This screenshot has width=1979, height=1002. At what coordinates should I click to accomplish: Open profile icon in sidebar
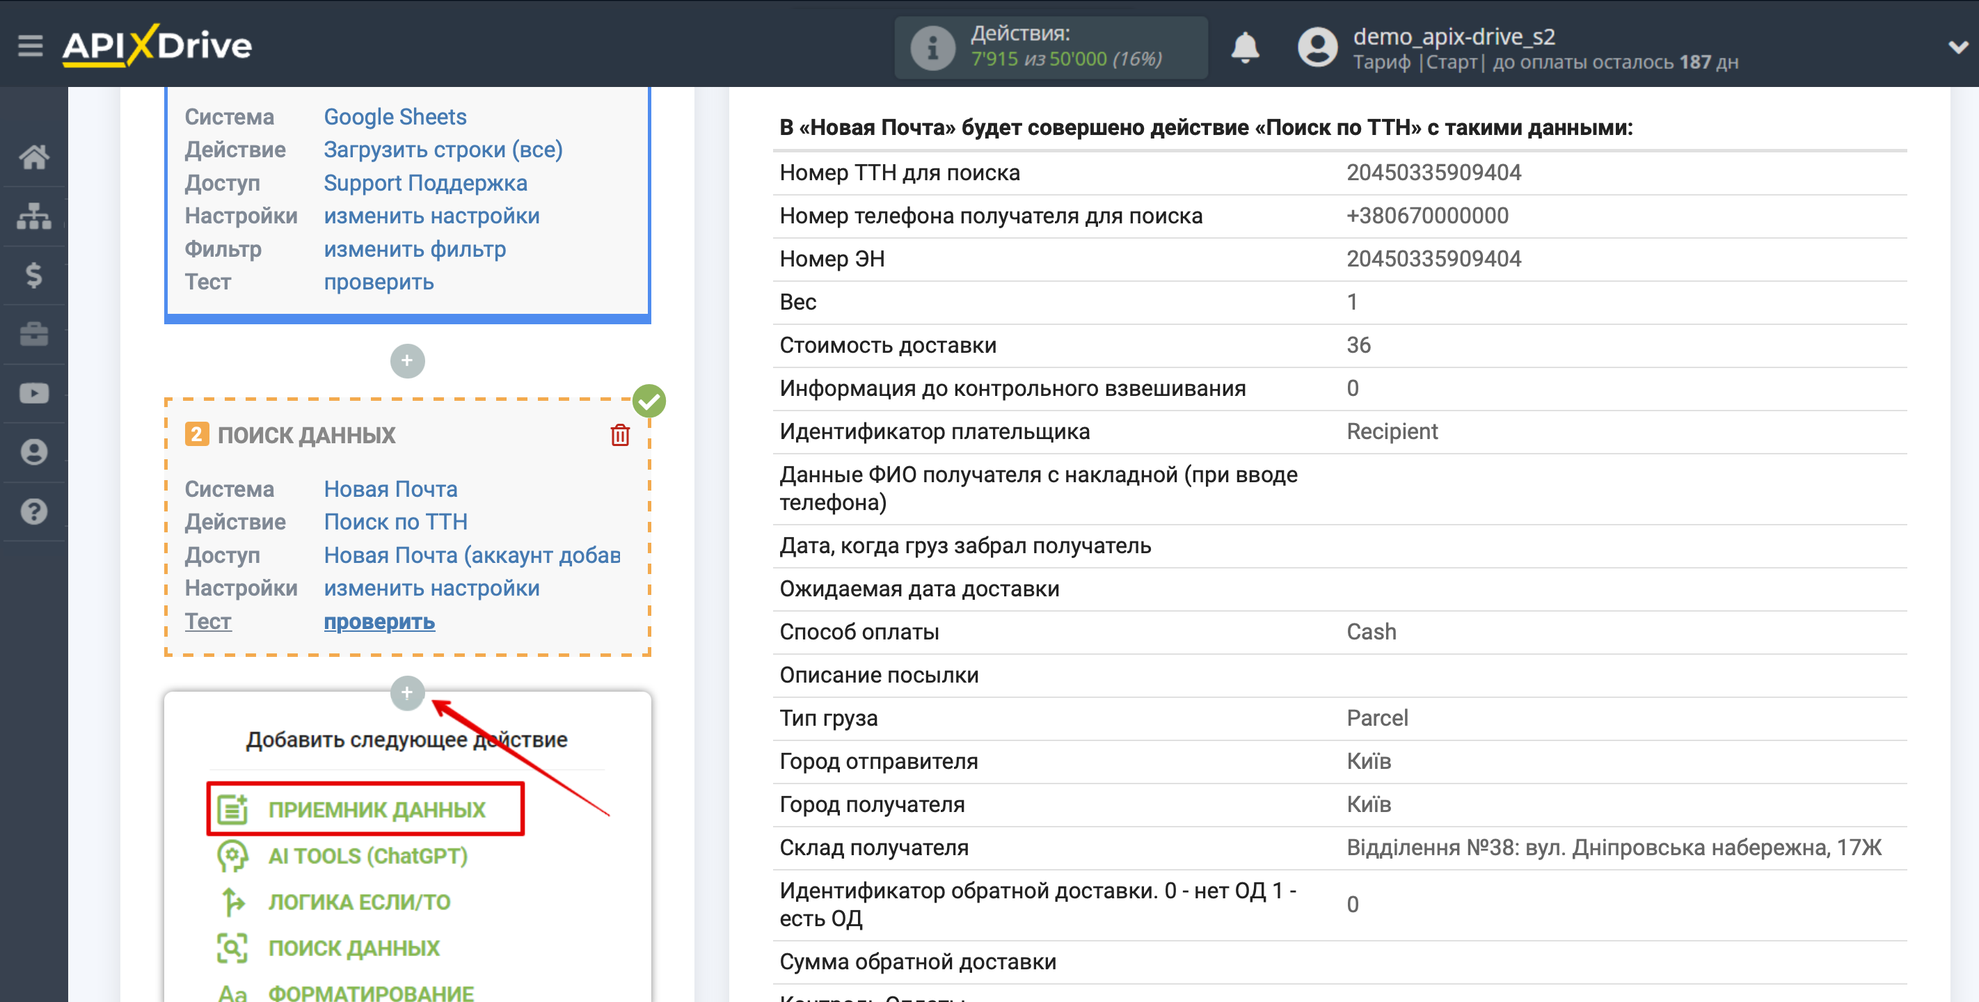[34, 452]
